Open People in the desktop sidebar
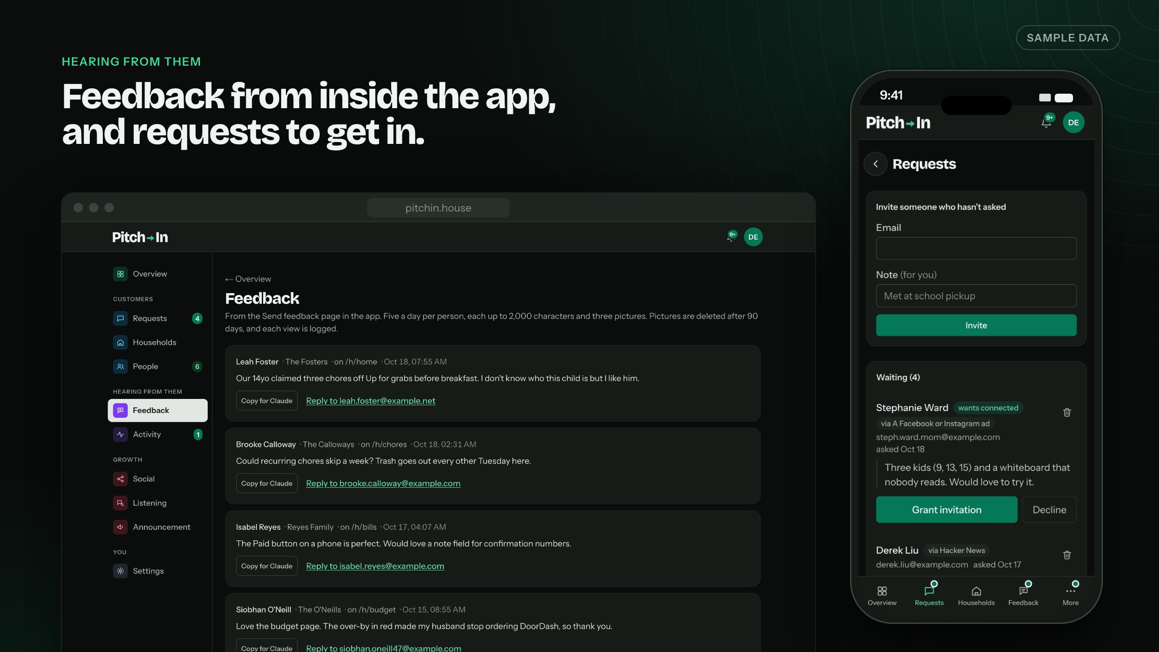The image size is (1159, 652). (x=157, y=367)
